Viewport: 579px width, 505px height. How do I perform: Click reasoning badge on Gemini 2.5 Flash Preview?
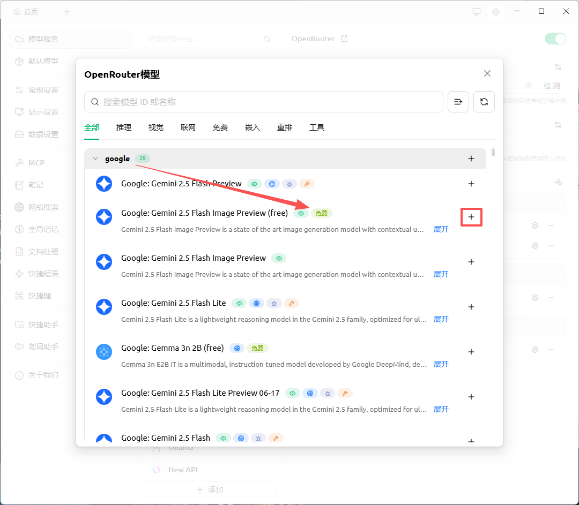(x=289, y=184)
